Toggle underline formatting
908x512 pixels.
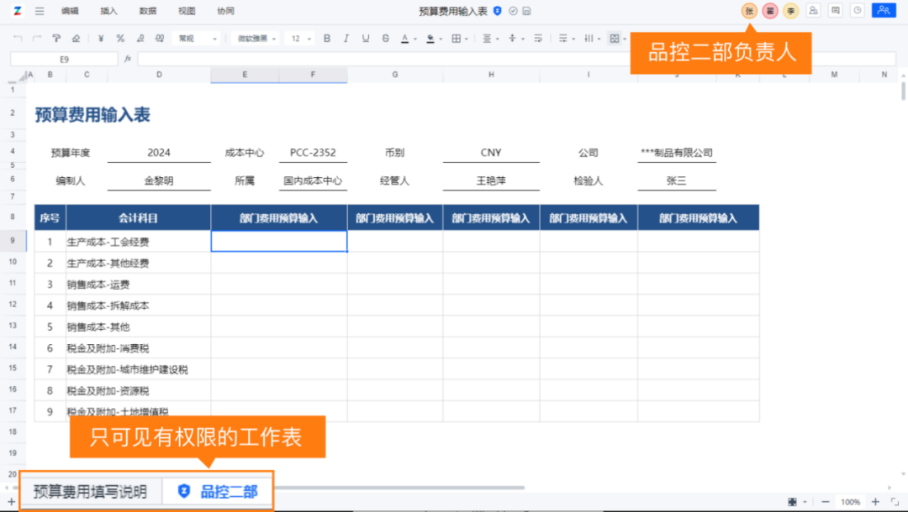(365, 39)
